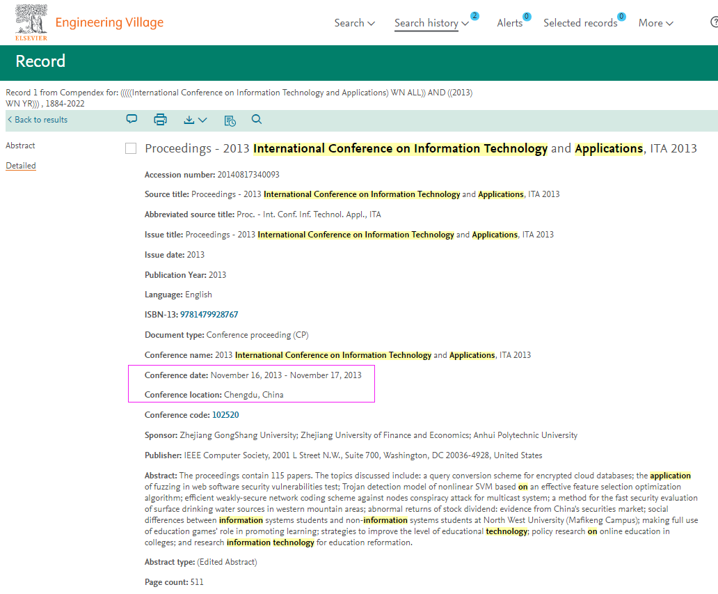The width and height of the screenshot is (718, 594).
Task: Click conference location 'Chengdu, China'
Action: [254, 395]
